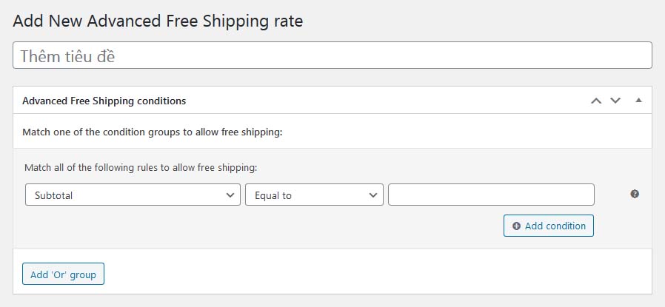This screenshot has width=665, height=307.
Task: Click the plus icon in Add condition
Action: pyautogui.click(x=516, y=226)
